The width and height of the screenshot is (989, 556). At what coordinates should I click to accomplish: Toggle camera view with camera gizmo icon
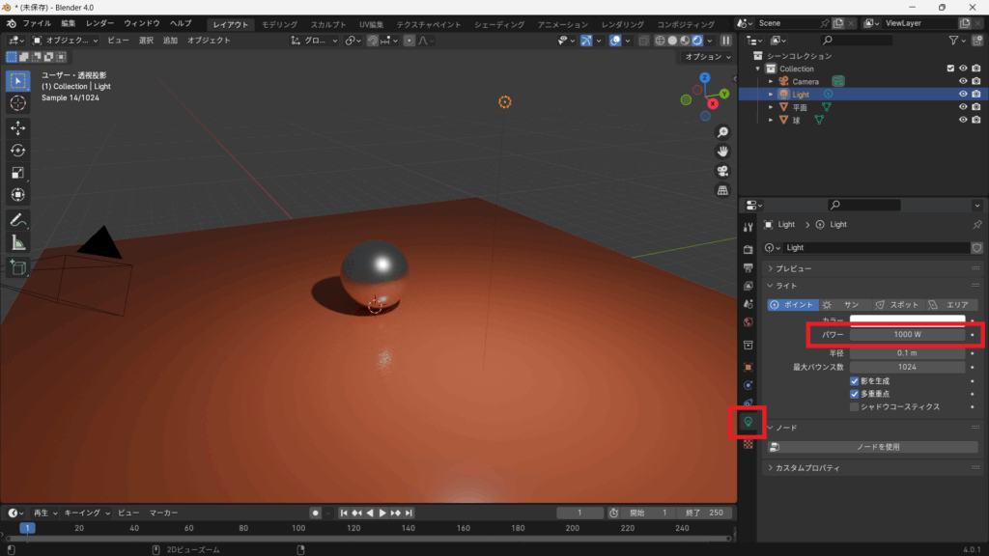[x=722, y=171]
